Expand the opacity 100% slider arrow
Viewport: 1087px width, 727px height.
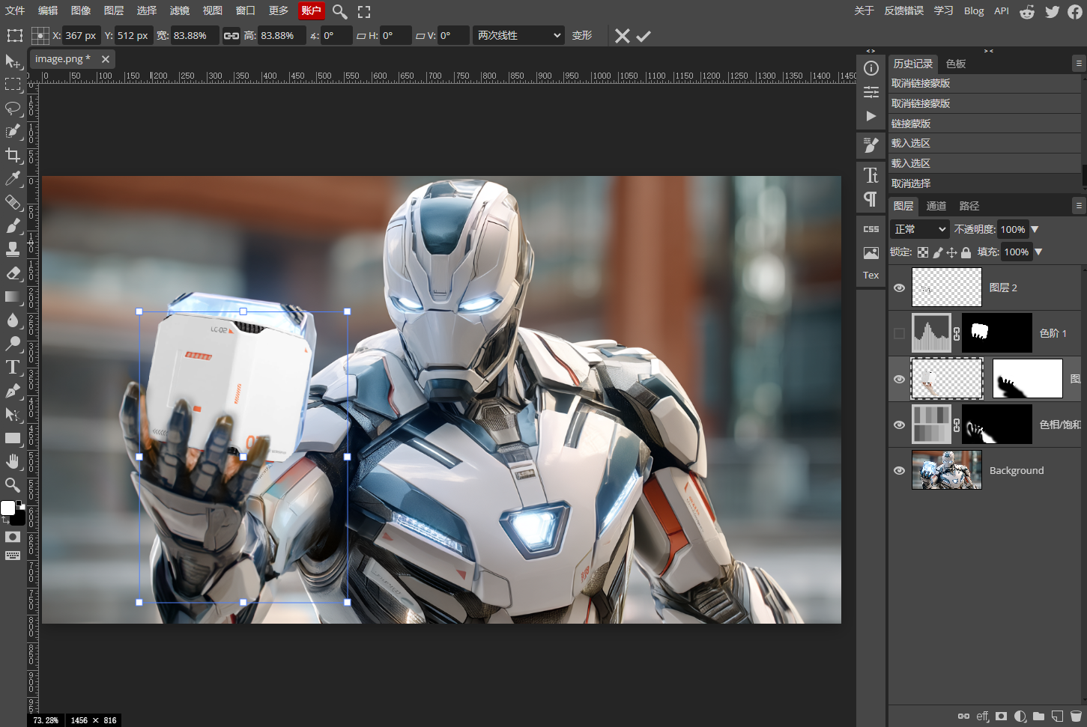click(1035, 229)
